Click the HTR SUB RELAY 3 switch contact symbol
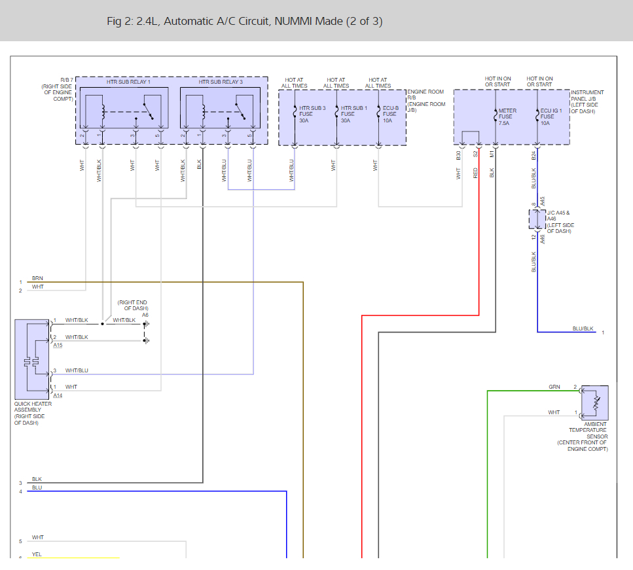The width and height of the screenshot is (633, 570). tap(240, 112)
